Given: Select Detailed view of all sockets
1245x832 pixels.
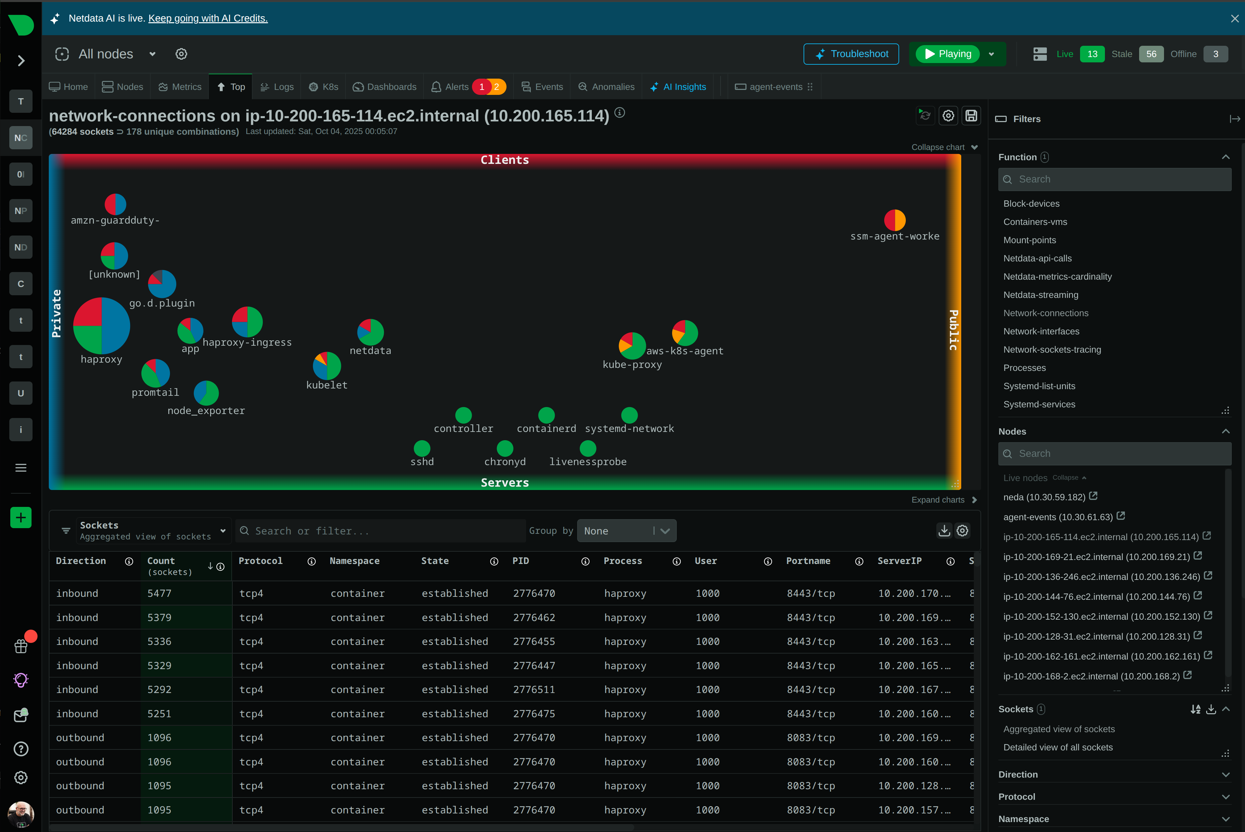Looking at the screenshot, I should tap(1057, 747).
